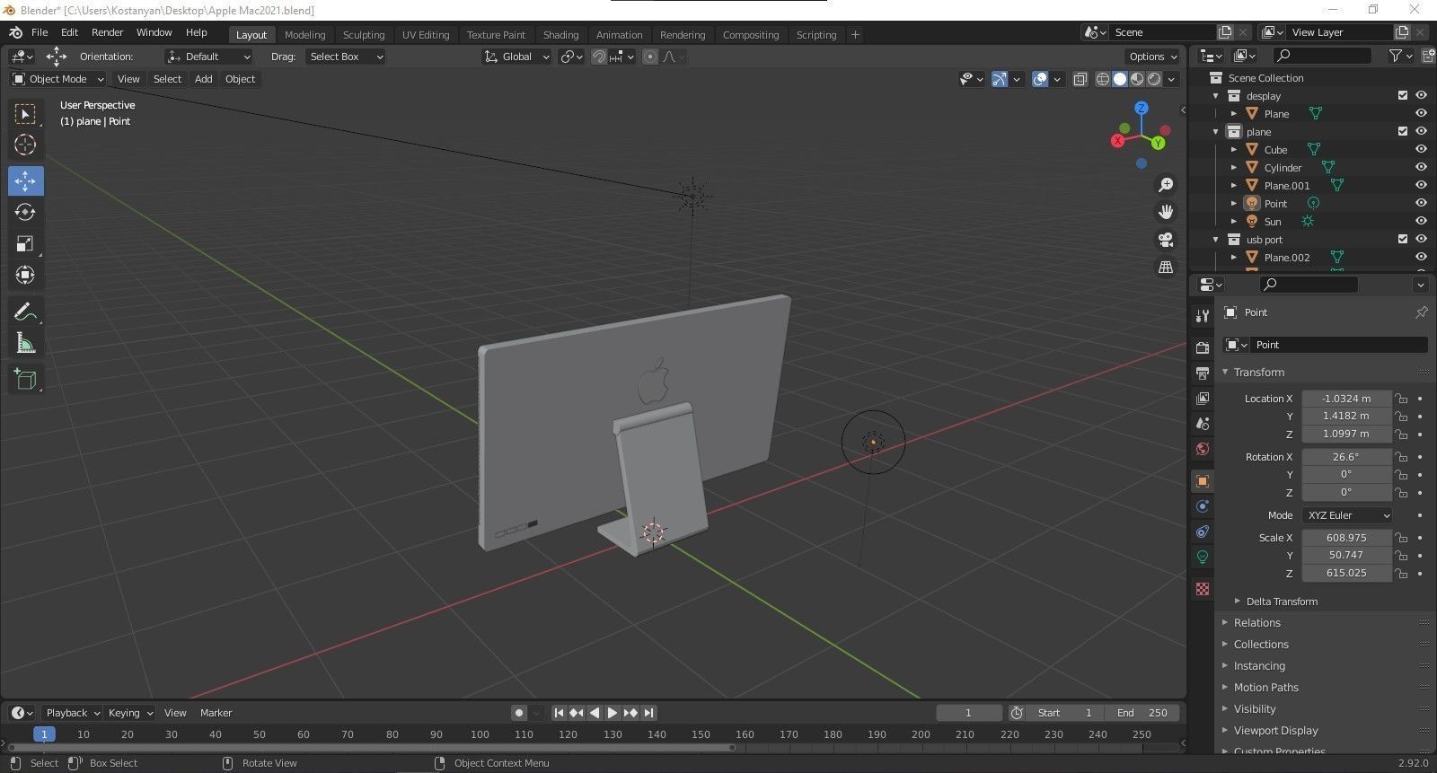Image resolution: width=1437 pixels, height=773 pixels.
Task: Open the Tool properties tab
Action: coord(1203,315)
